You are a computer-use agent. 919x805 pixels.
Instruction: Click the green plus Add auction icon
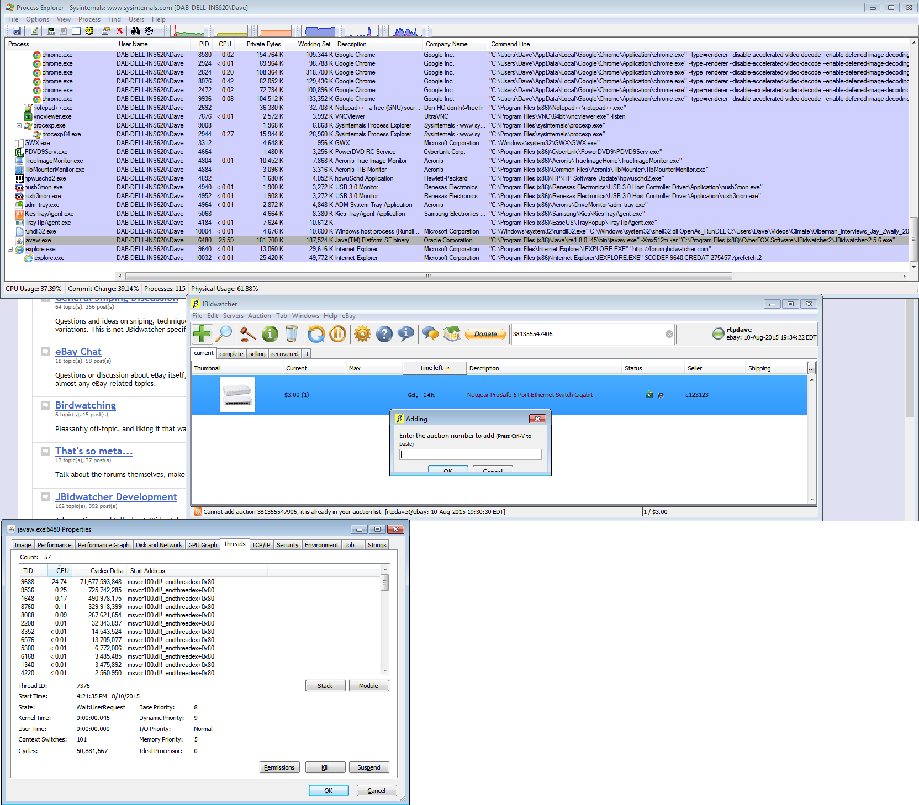coord(202,333)
